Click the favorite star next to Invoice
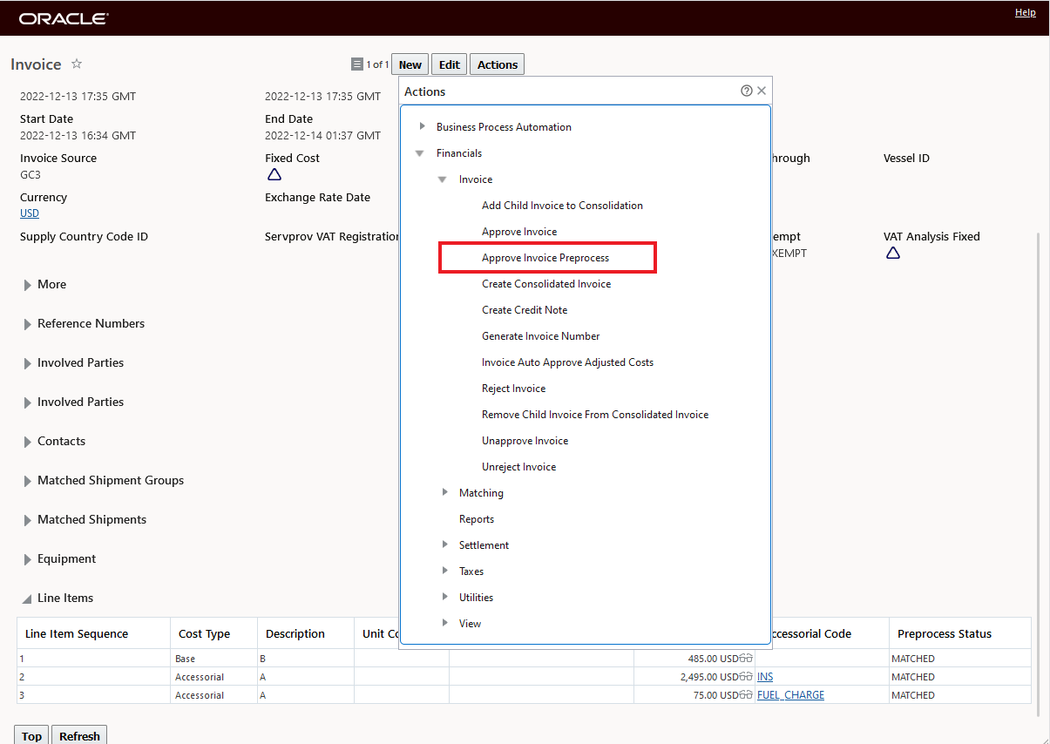The width and height of the screenshot is (1050, 744). point(77,64)
